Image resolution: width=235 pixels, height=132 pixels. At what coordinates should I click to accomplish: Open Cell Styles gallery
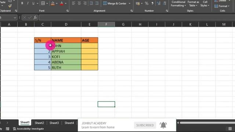tap(205, 4)
